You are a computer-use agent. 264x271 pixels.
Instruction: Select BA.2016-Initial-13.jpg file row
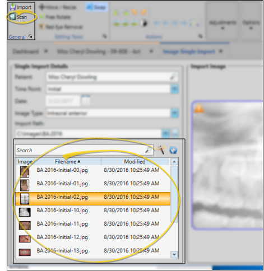point(93,250)
